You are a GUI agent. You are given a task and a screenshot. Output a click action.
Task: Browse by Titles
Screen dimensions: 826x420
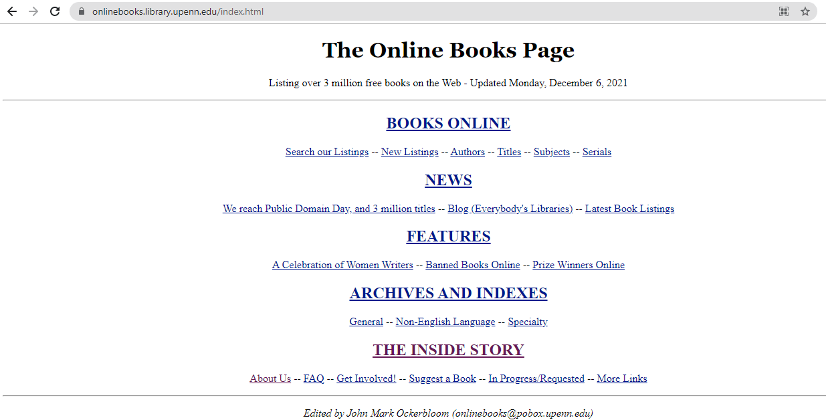[509, 152]
